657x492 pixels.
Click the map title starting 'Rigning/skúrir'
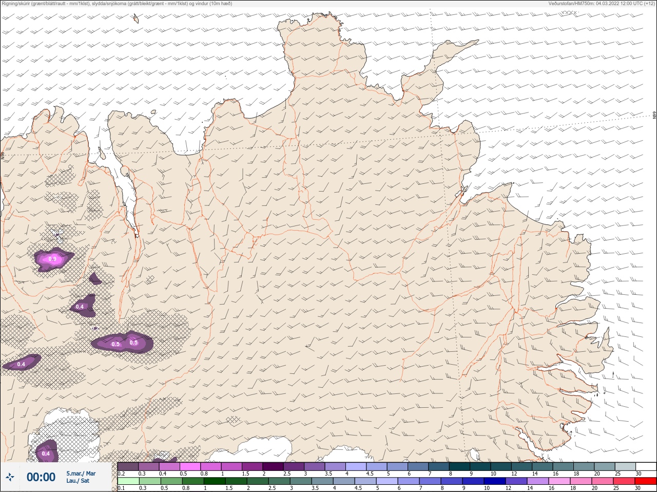coord(117,4)
